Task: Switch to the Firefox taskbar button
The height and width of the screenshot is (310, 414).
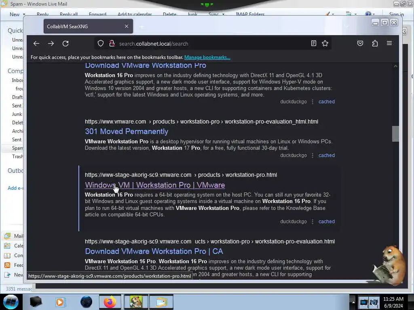Action: click(x=110, y=302)
